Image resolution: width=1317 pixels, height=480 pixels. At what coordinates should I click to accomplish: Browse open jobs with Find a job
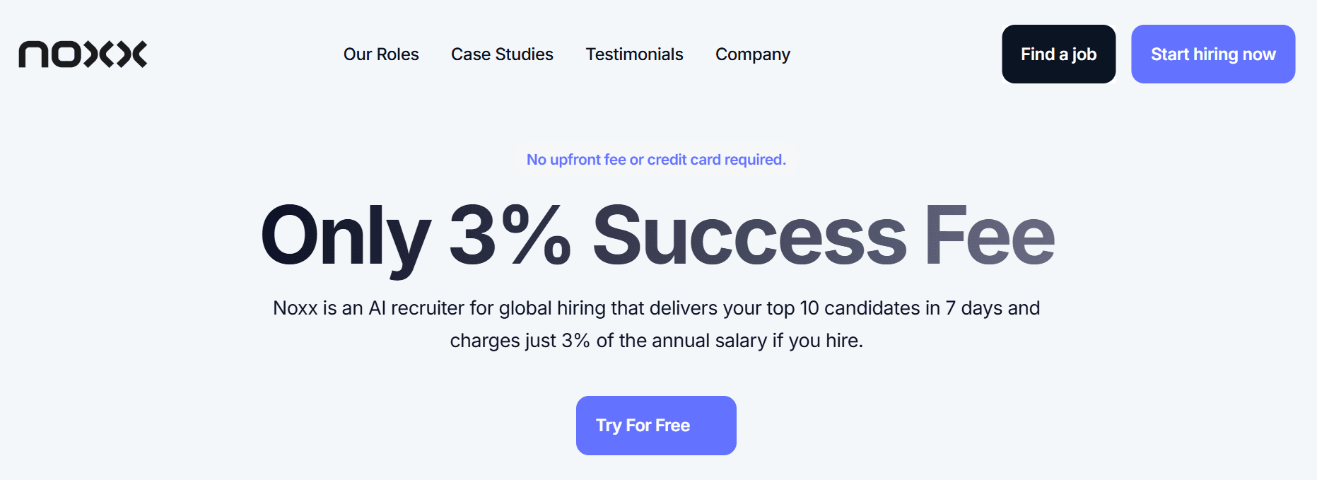[1058, 54]
